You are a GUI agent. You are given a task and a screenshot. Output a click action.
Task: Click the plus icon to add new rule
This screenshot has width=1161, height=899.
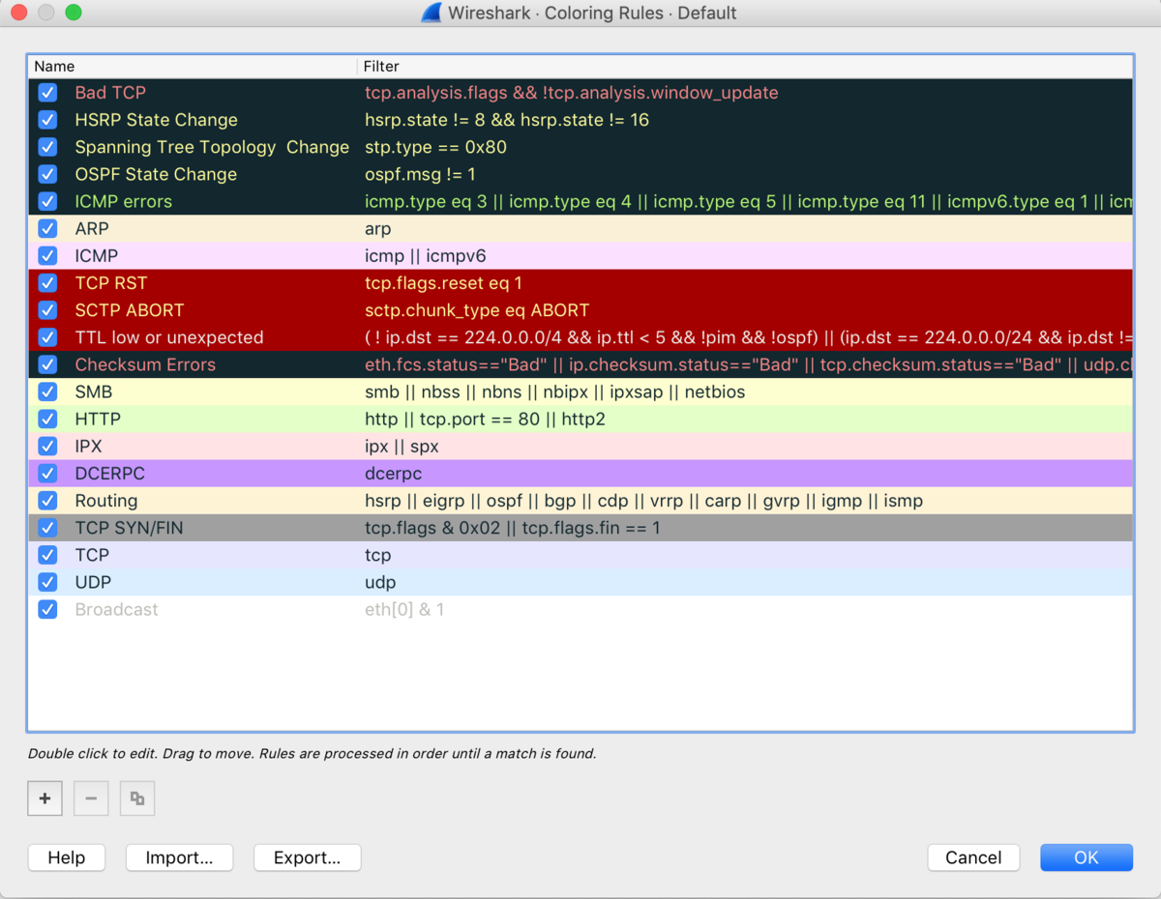click(x=45, y=797)
